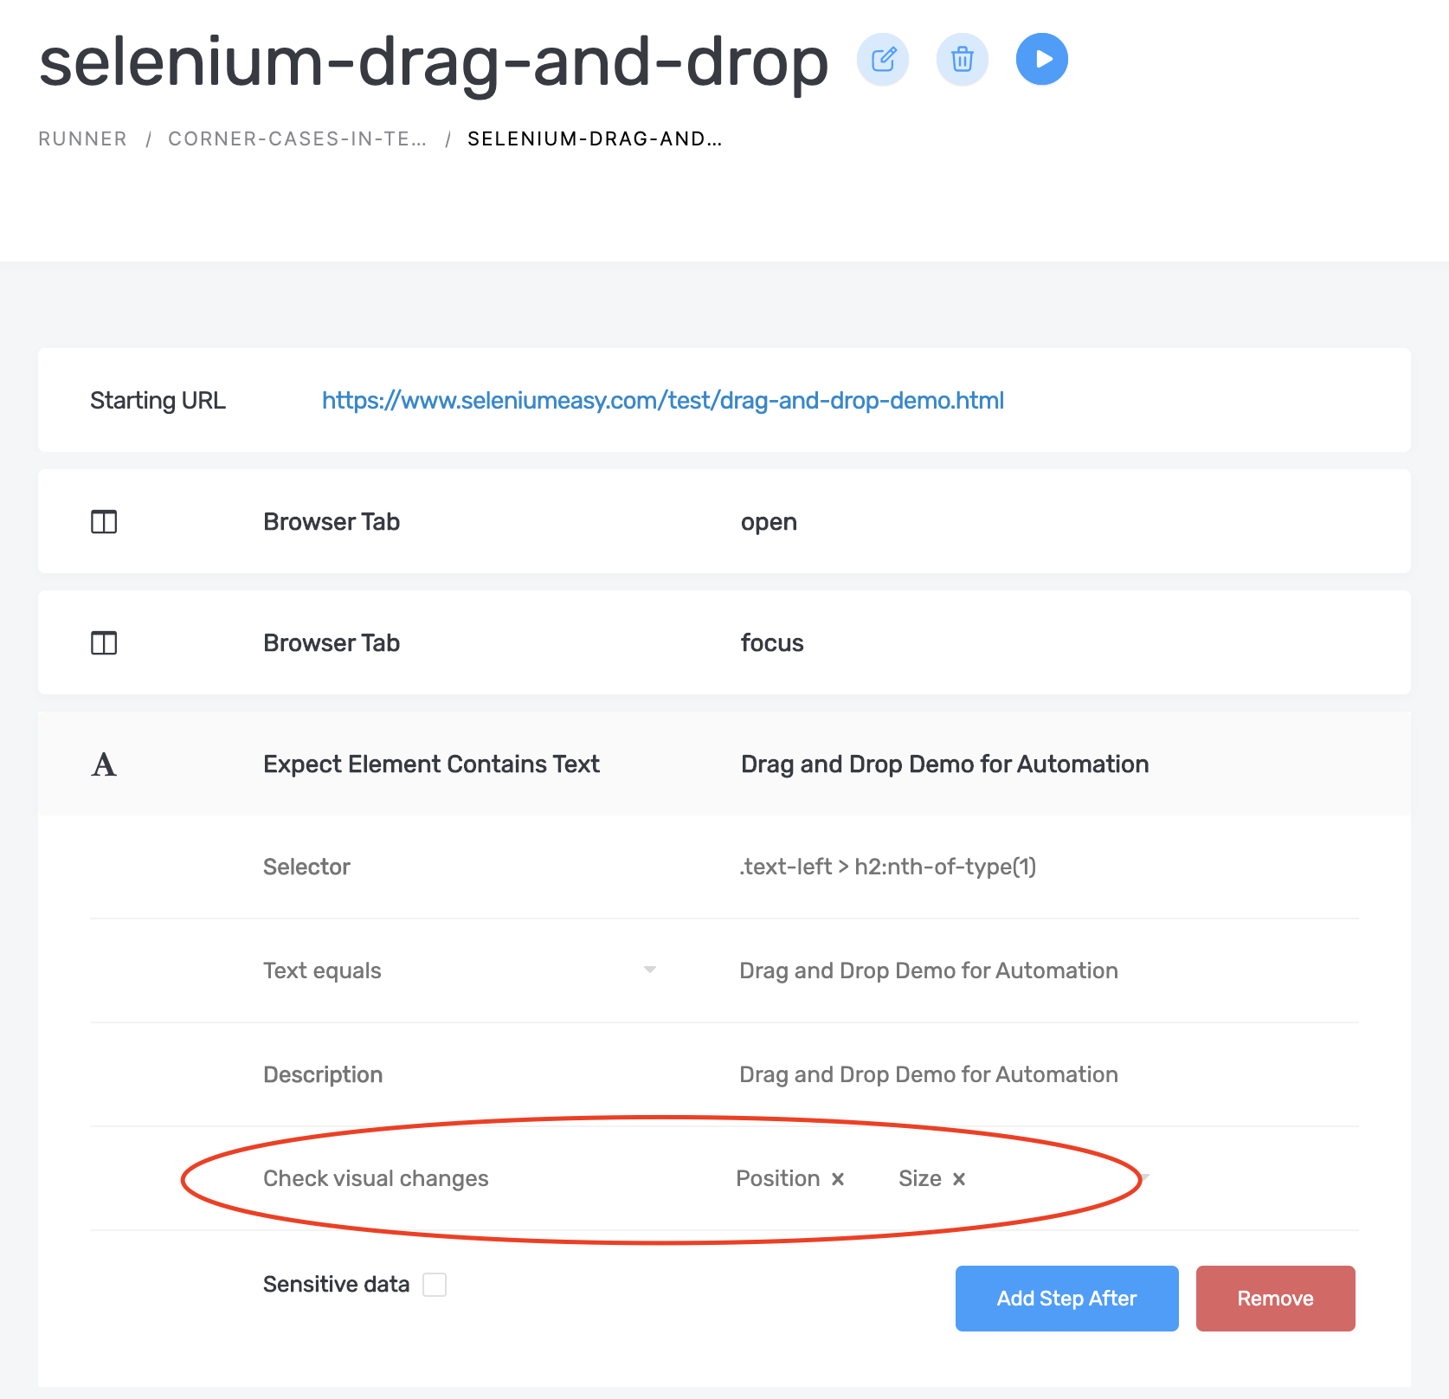Click the edit pencil icon beside the title
The width and height of the screenshot is (1449, 1399).
(x=883, y=60)
